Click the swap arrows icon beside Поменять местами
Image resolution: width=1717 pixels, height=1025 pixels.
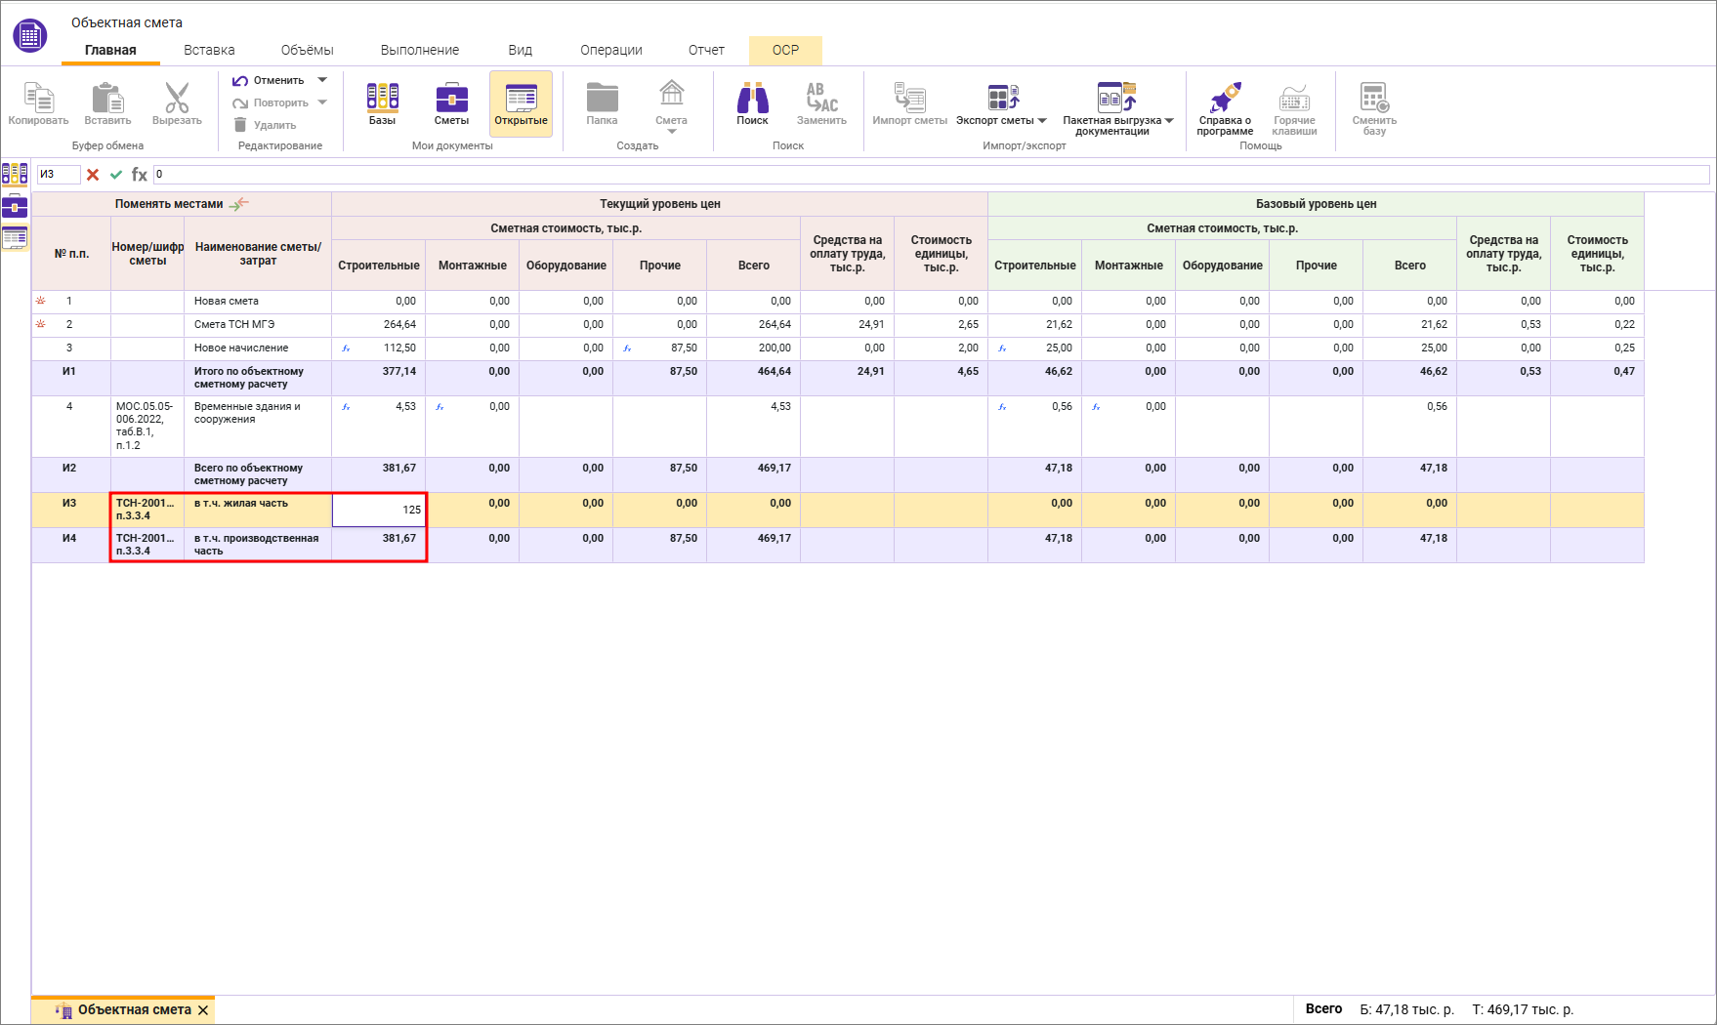click(x=239, y=204)
